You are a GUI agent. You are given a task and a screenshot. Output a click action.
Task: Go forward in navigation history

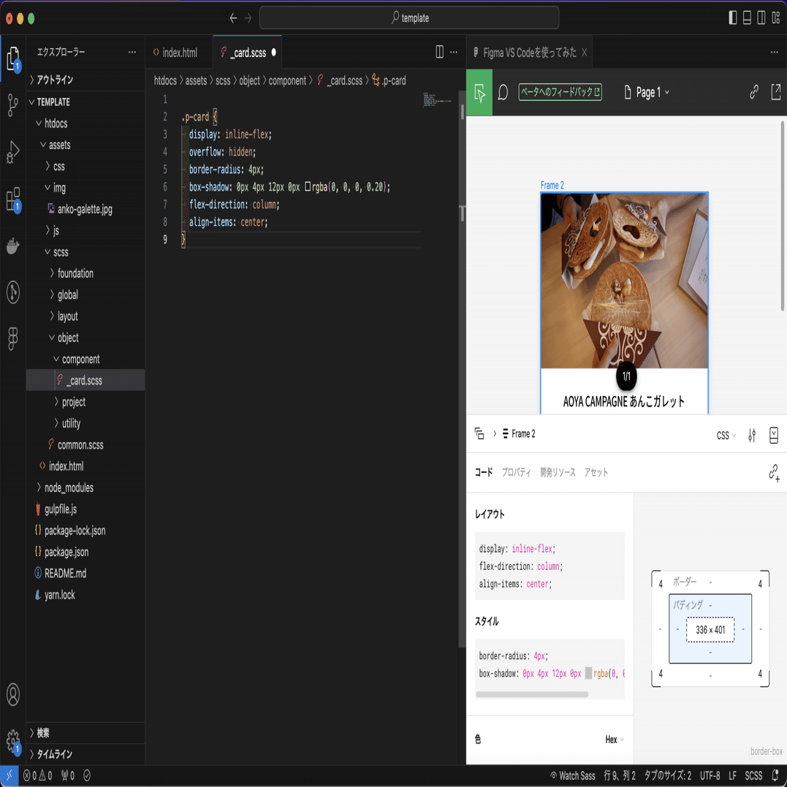point(248,18)
